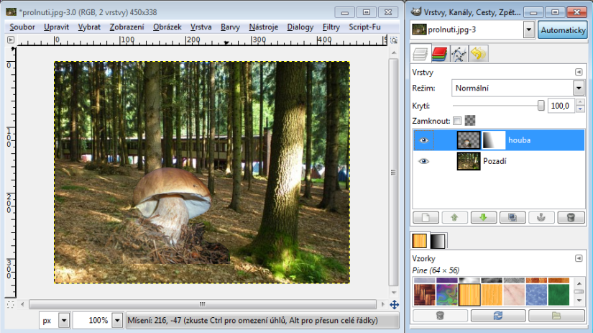Select the pink marble pattern swatch
Viewport: 593px width, 333px height.
514,294
